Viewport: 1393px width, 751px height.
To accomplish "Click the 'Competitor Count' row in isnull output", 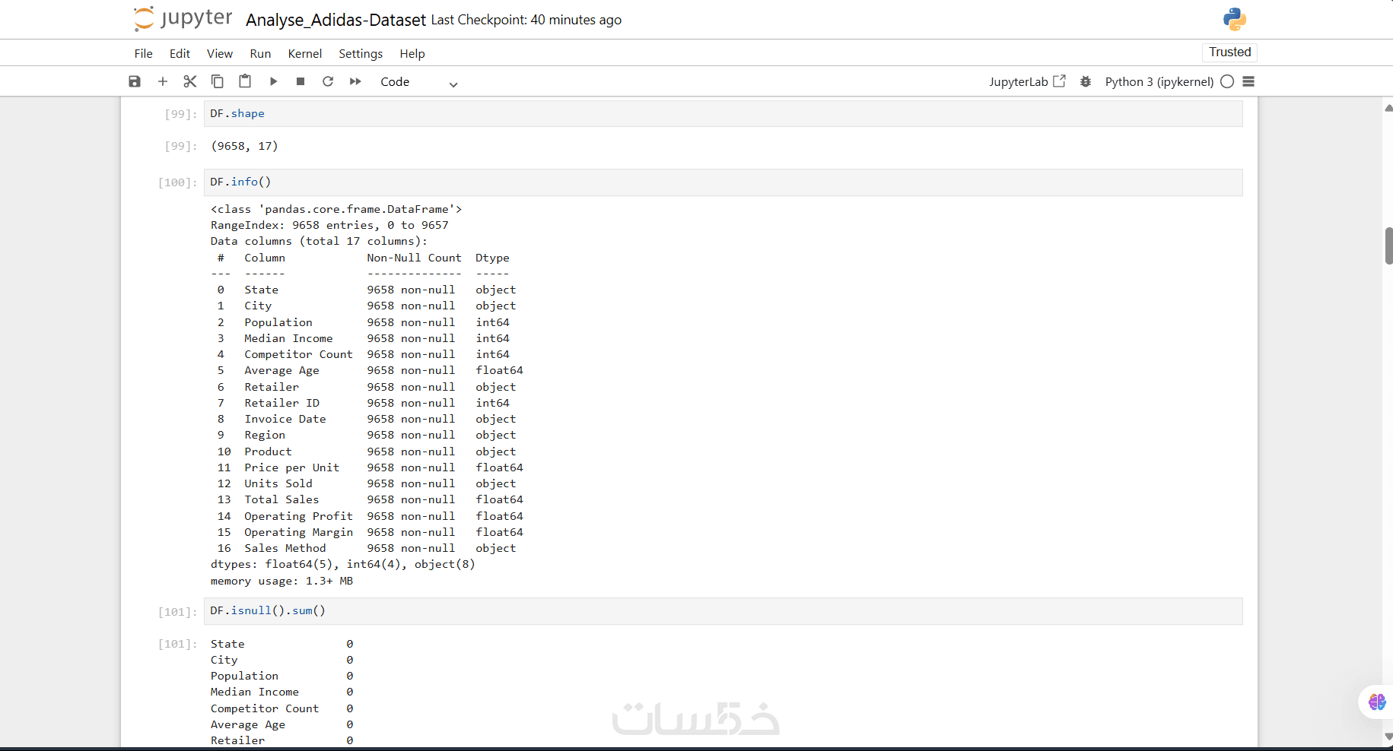I will click(281, 708).
